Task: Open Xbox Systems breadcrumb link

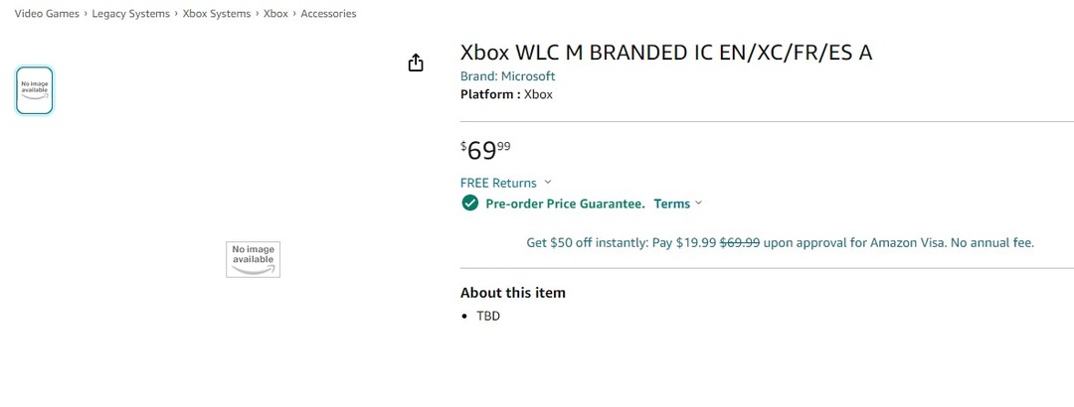Action: 217,14
